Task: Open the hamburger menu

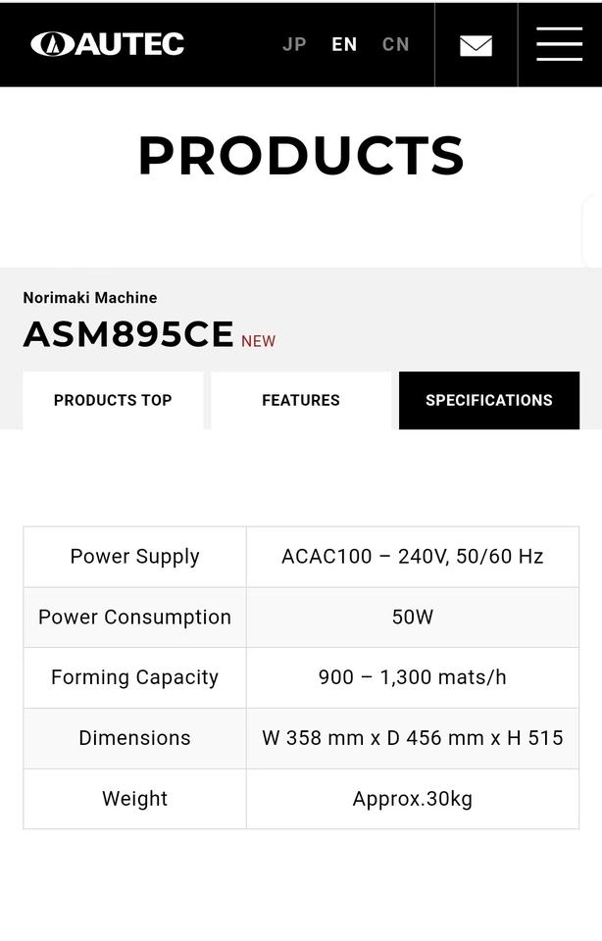Action: [560, 44]
